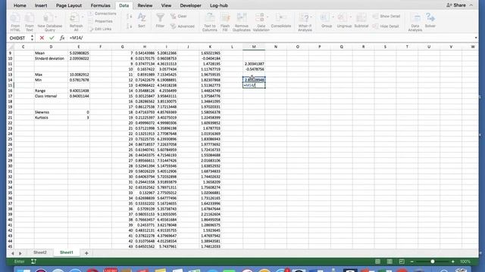This screenshot has height=272, width=485.
Task: Open the Page Layout tab
Action: pos(69,5)
